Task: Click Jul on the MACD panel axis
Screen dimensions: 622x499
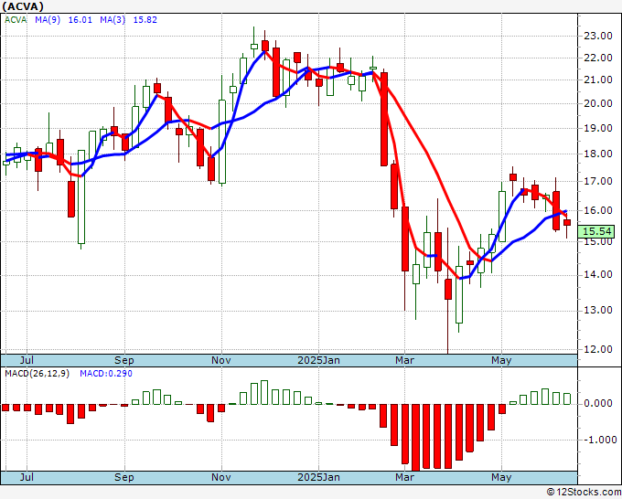Action: point(27,477)
